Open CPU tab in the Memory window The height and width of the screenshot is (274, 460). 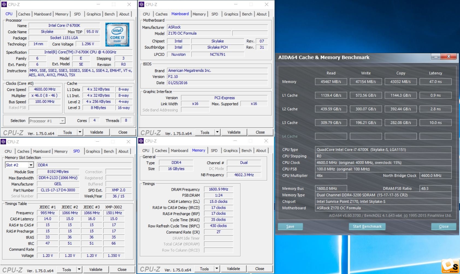146,151
